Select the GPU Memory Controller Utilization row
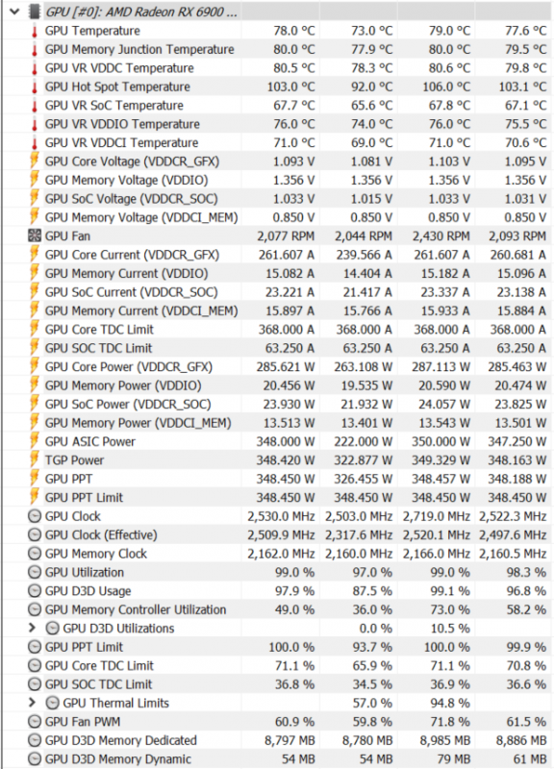The width and height of the screenshot is (554, 769). (x=278, y=609)
